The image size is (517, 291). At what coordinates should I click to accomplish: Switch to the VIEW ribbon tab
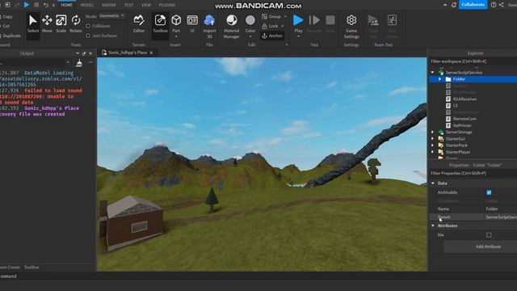click(145, 5)
